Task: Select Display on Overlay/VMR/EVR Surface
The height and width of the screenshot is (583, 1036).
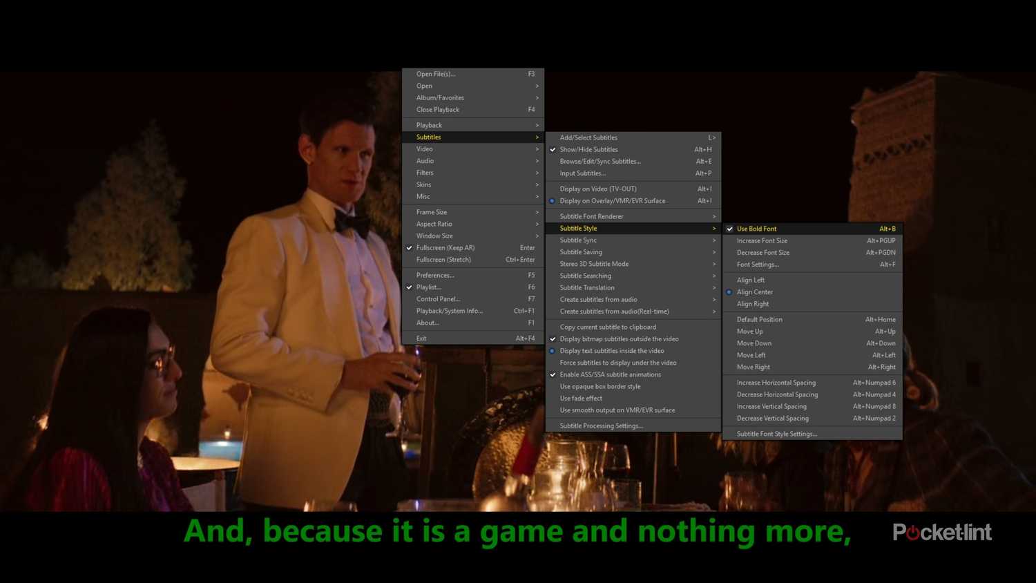Action: (x=612, y=201)
